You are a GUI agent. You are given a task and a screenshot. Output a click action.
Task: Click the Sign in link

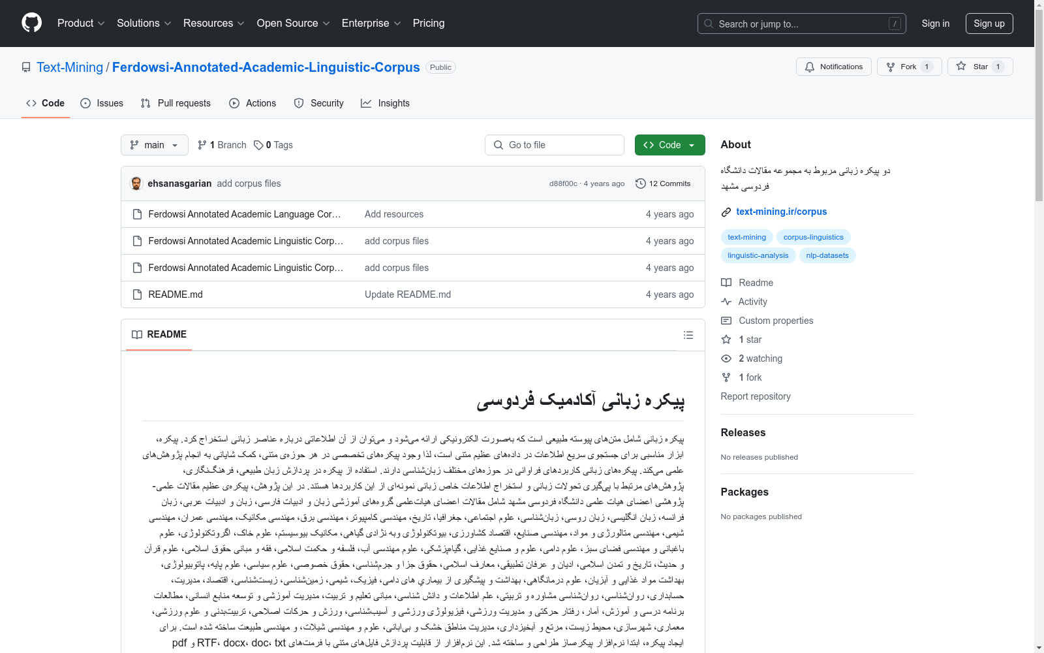[x=936, y=24]
